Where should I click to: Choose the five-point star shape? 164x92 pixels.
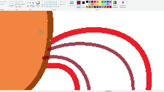(47, 6)
